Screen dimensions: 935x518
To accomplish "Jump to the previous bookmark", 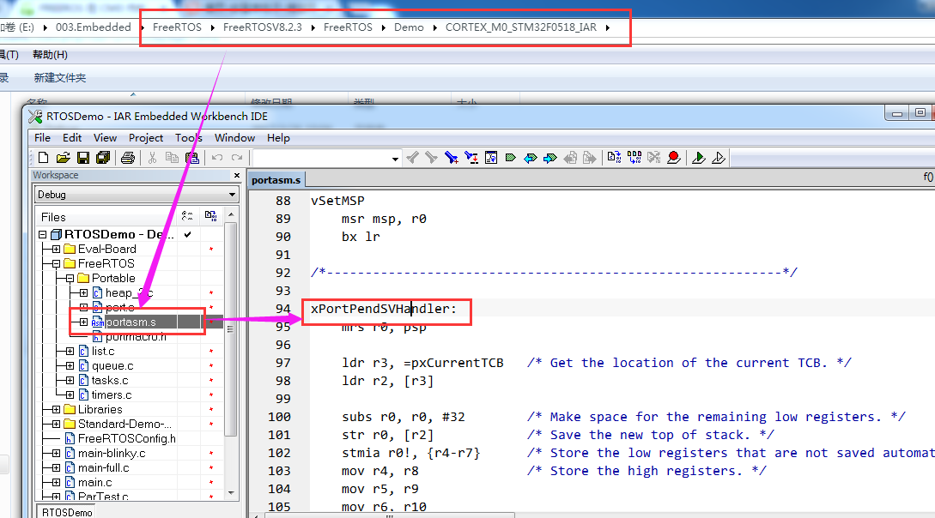I will (x=530, y=158).
